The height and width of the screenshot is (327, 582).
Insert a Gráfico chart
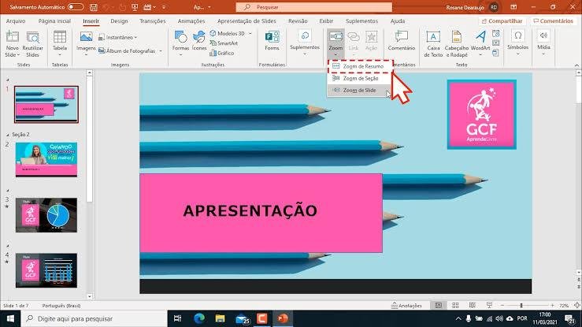pyautogui.click(x=222, y=53)
